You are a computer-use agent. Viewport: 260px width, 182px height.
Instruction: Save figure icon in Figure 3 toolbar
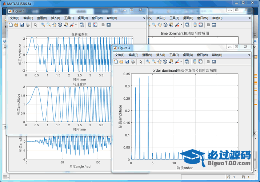coord(127,62)
